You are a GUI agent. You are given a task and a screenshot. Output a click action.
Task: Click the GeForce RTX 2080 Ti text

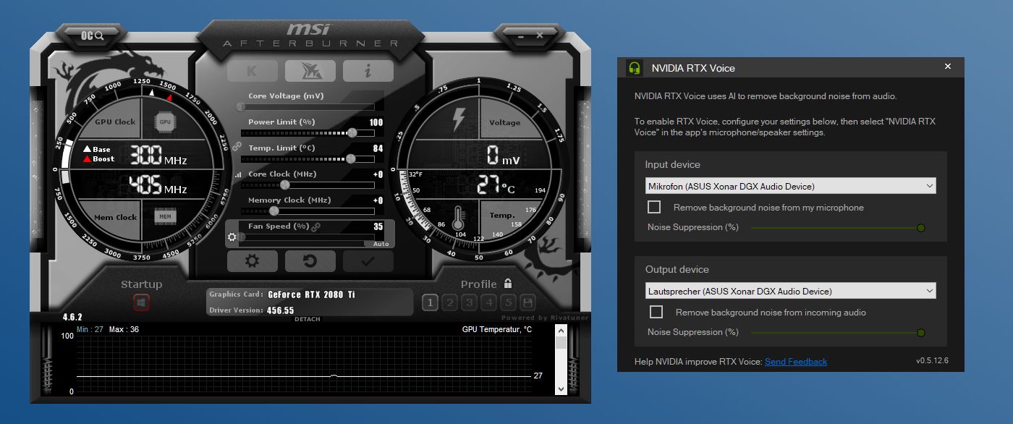pyautogui.click(x=311, y=294)
